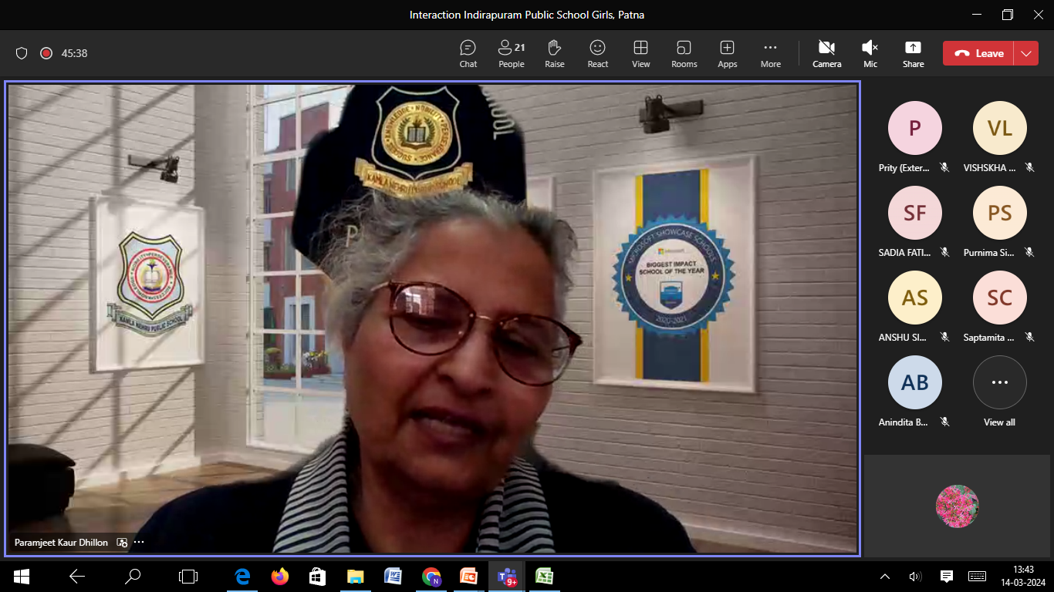Unmute the Mic
This screenshot has height=592, width=1054.
tap(870, 53)
